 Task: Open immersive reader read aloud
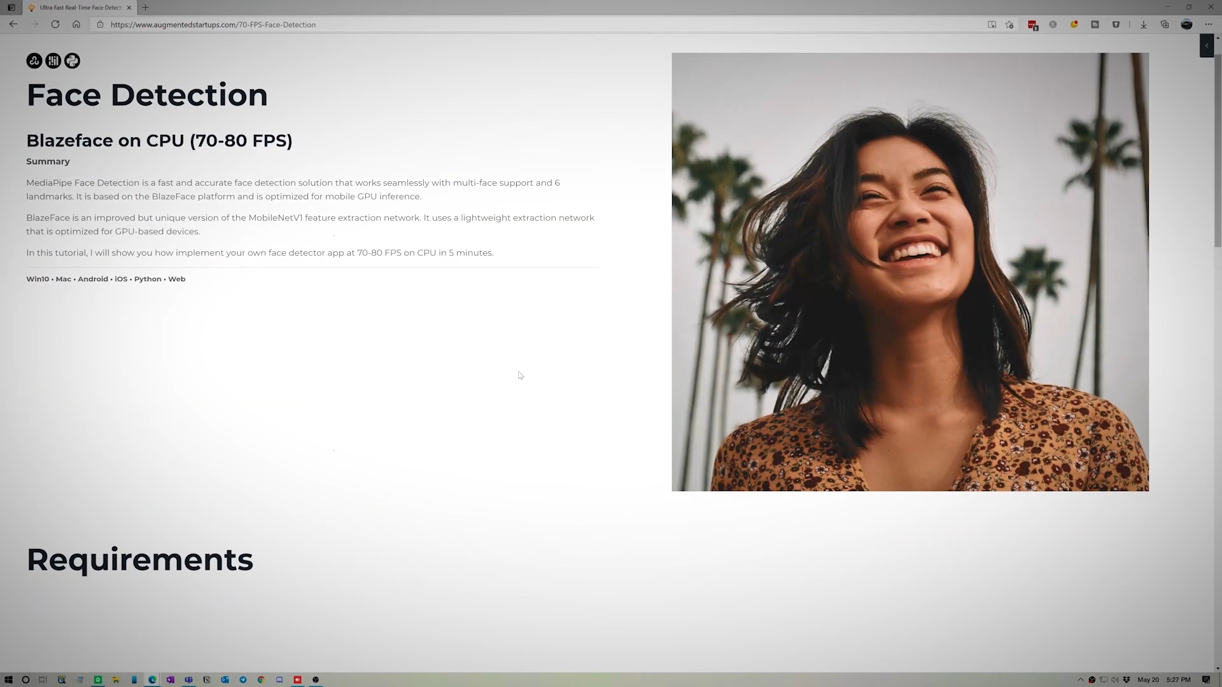pyautogui.click(x=992, y=24)
